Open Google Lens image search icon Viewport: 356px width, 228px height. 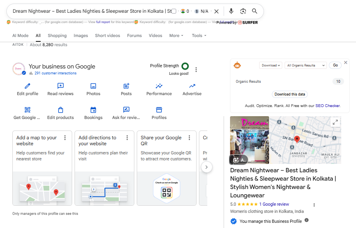click(x=243, y=11)
